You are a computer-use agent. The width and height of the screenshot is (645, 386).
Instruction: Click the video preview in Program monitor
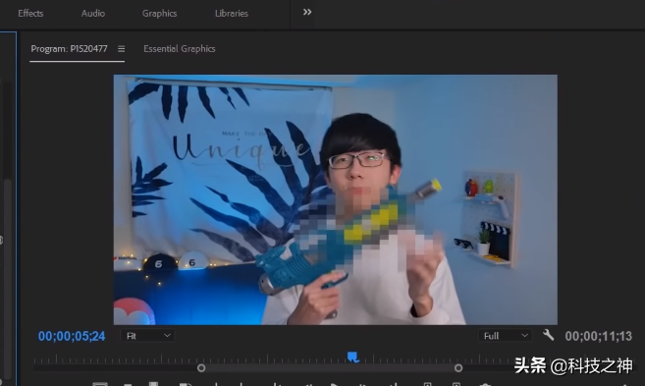pos(335,199)
